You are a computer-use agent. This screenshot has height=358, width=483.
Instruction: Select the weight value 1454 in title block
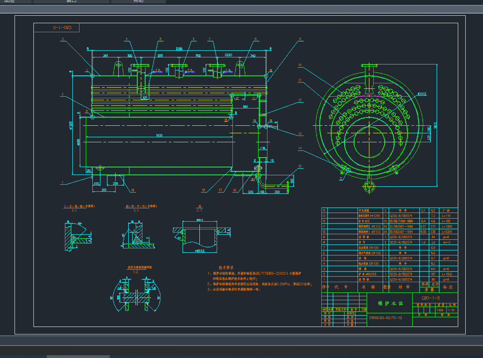[x=440, y=310]
